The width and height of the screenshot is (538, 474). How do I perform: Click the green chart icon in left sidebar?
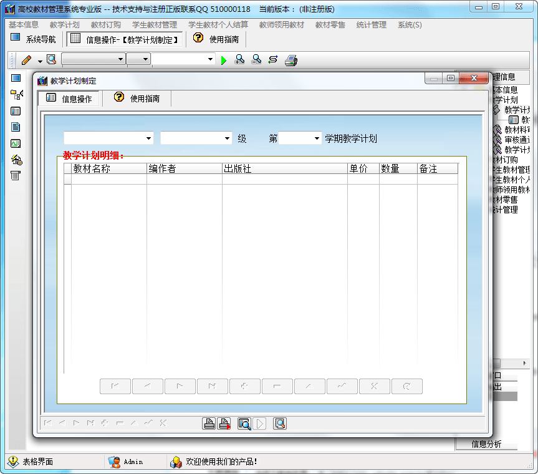point(16,143)
